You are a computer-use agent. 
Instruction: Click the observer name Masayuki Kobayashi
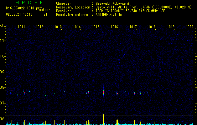(112, 3)
